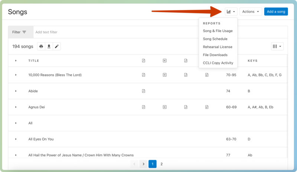This screenshot has width=297, height=172.
Task: Open the Rehearsal License report
Action: click(x=218, y=47)
